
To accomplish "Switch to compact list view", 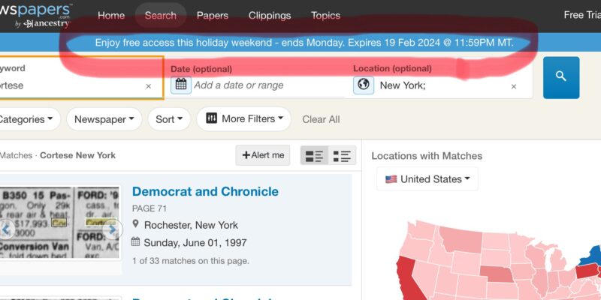I will tap(342, 155).
